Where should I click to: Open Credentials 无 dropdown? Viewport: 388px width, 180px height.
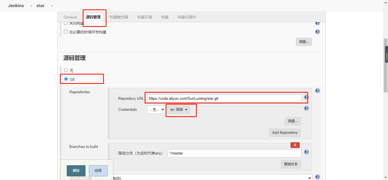coord(156,109)
